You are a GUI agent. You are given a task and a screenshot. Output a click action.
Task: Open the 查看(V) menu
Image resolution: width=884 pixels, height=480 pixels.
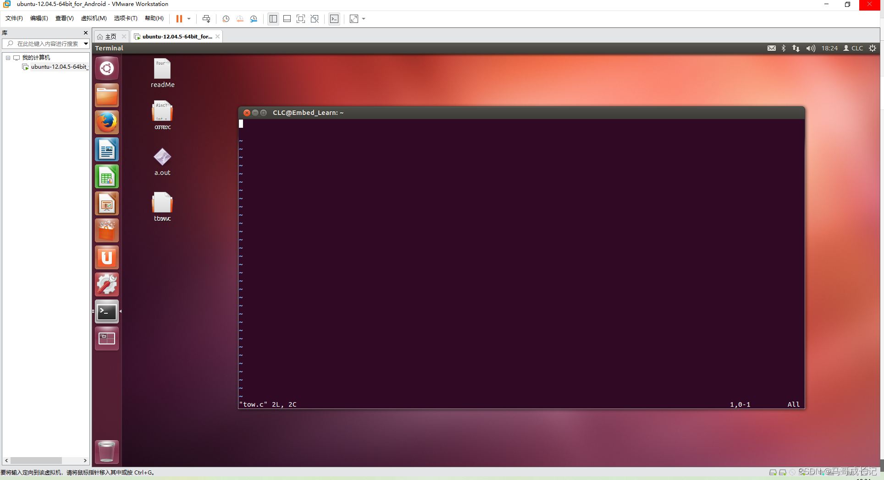(x=64, y=18)
